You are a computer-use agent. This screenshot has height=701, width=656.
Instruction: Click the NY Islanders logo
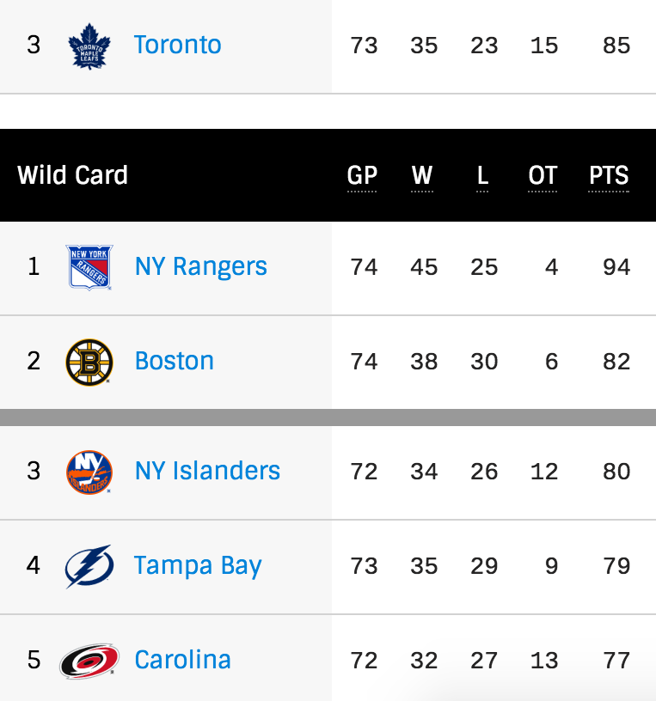(x=89, y=472)
